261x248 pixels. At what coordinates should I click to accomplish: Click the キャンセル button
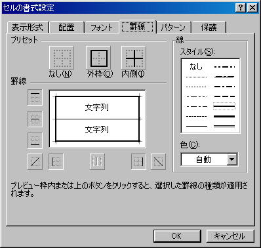click(230, 236)
